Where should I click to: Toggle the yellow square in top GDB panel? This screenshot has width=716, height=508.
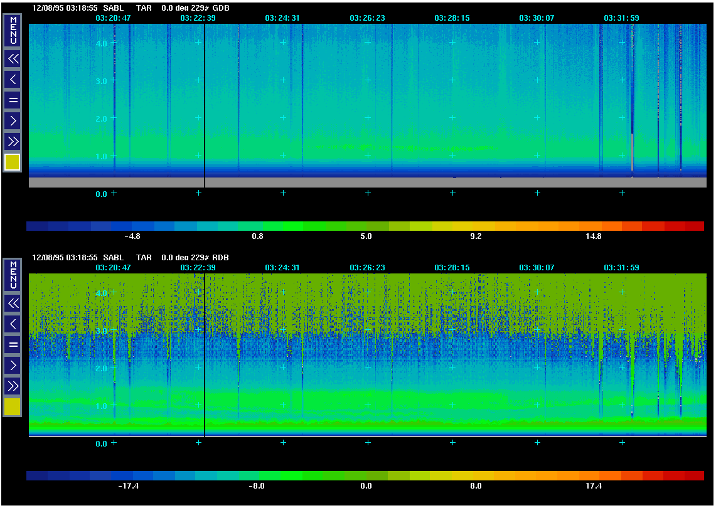click(x=13, y=162)
